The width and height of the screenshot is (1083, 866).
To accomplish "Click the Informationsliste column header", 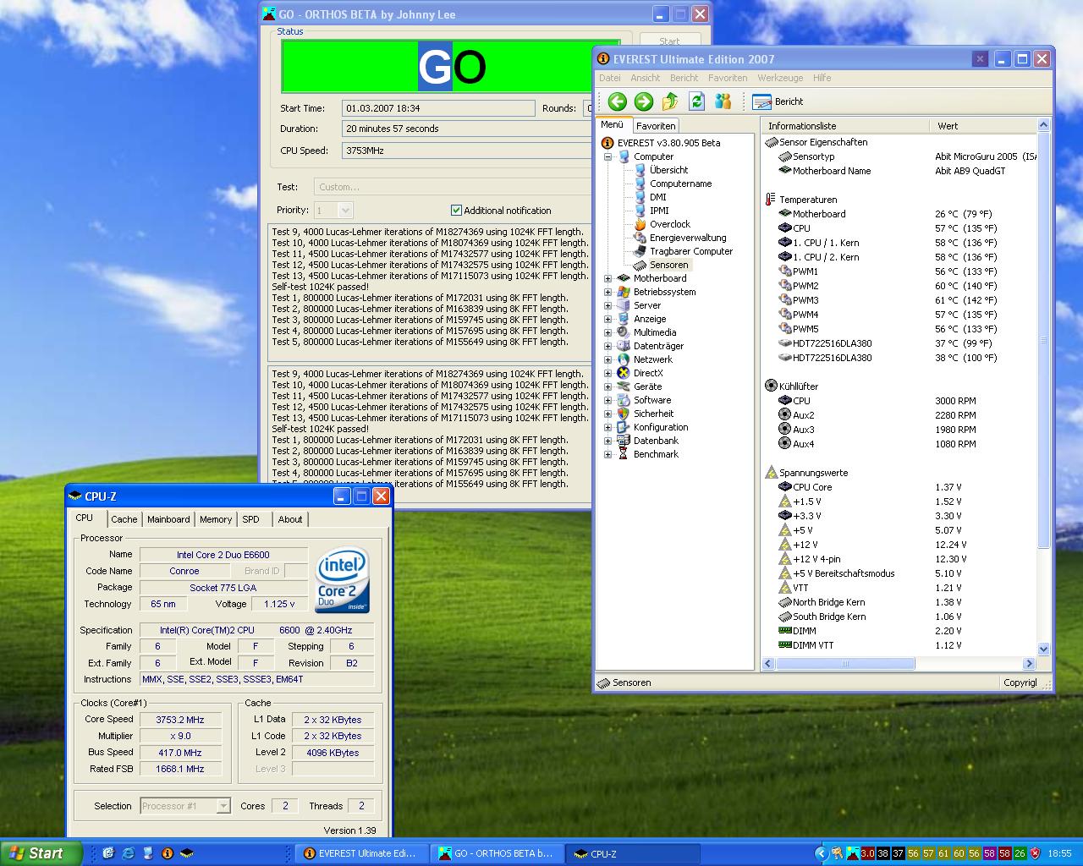I will 845,126.
